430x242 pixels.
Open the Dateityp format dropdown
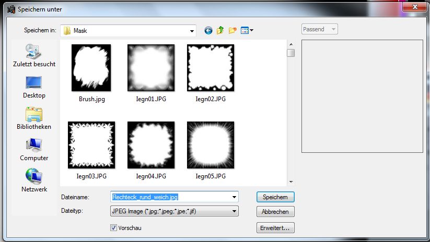point(235,211)
